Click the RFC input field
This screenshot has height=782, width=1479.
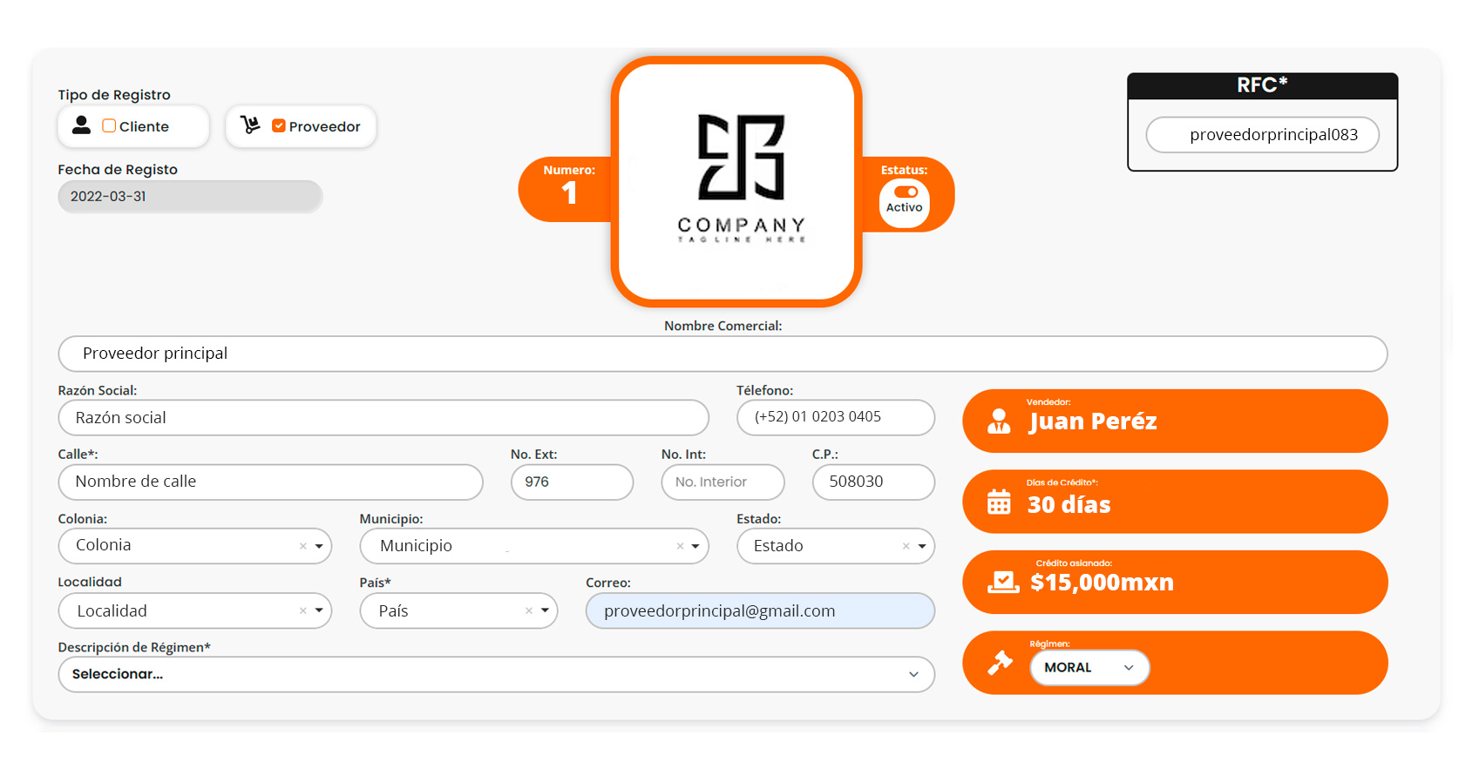click(1262, 135)
